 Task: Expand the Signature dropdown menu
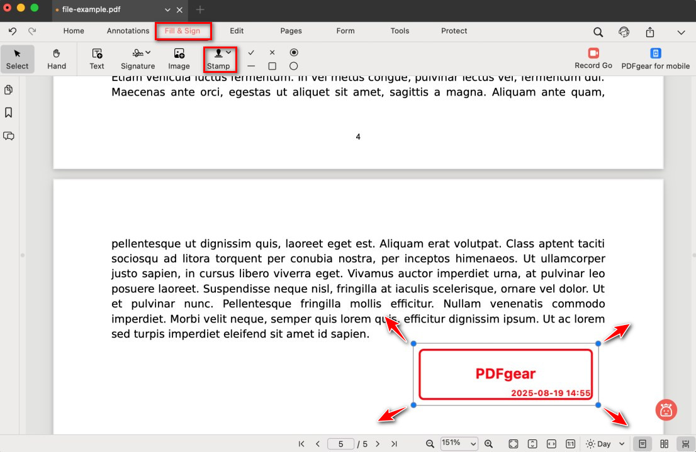tap(138, 58)
